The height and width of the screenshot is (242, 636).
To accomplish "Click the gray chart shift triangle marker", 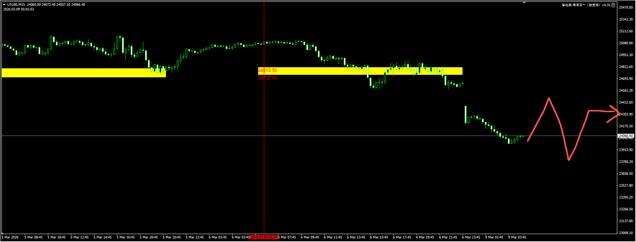I will point(524,3).
